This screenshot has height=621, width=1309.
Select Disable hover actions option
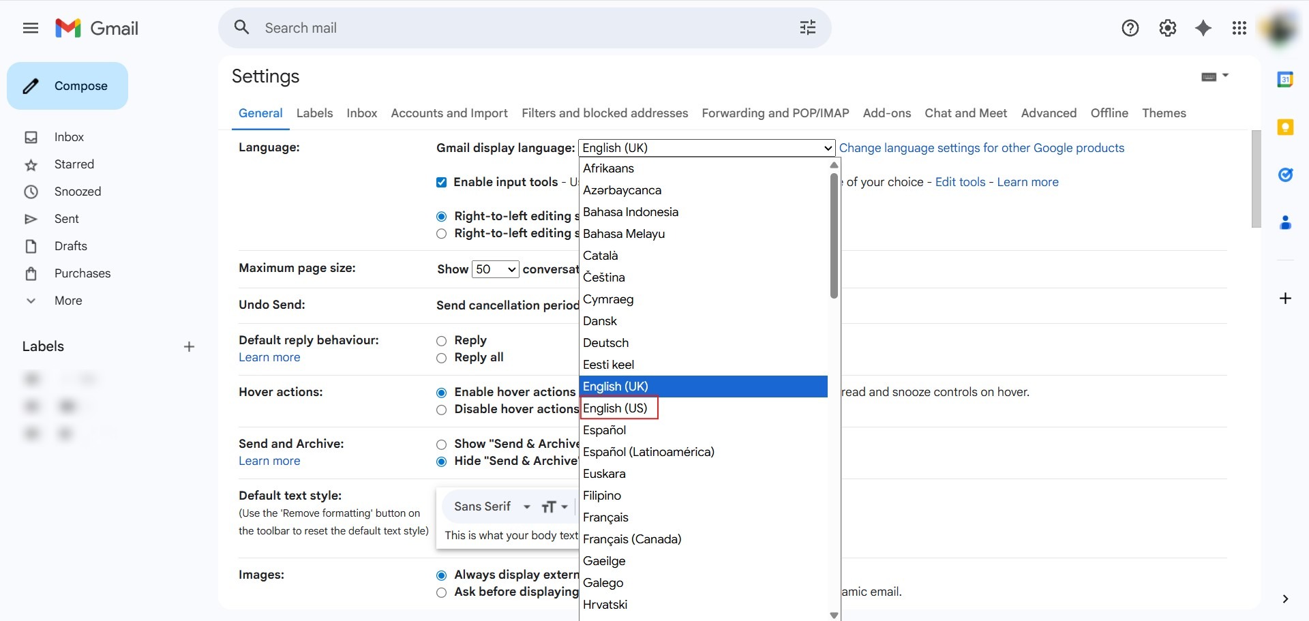(441, 410)
